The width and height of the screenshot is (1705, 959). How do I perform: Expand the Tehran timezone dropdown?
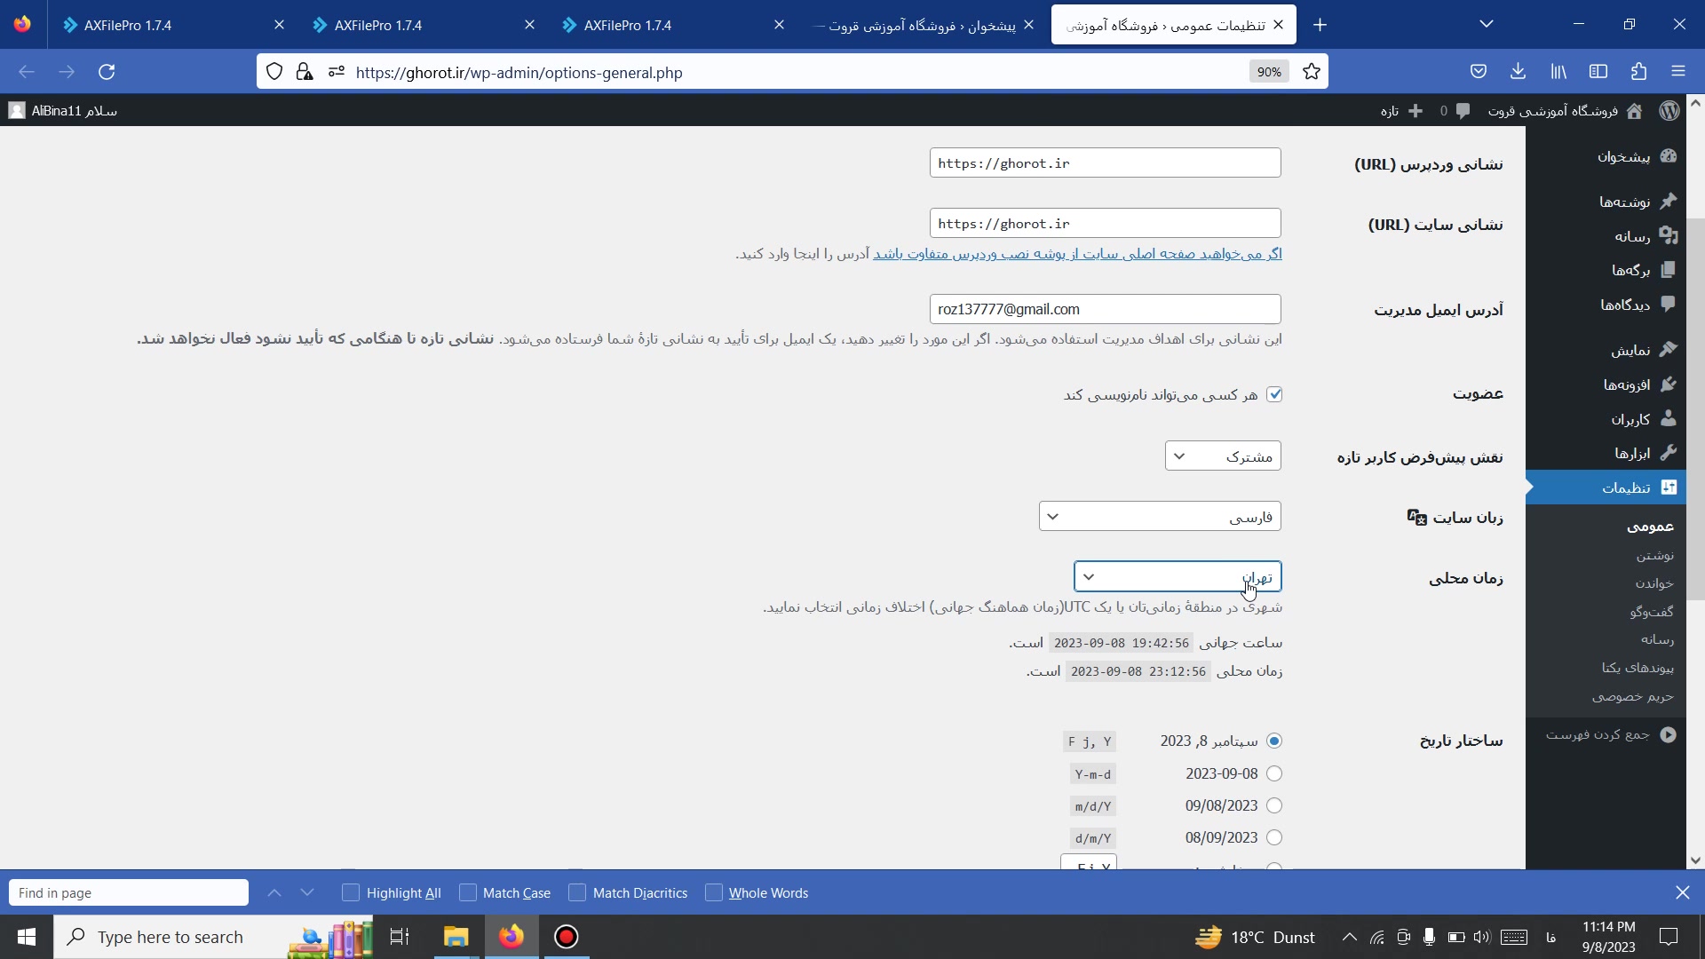(x=1178, y=577)
